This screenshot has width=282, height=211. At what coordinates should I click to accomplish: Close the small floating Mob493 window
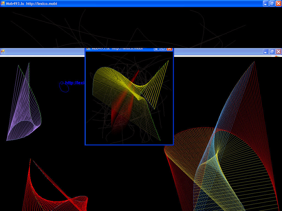pyautogui.click(x=169, y=49)
